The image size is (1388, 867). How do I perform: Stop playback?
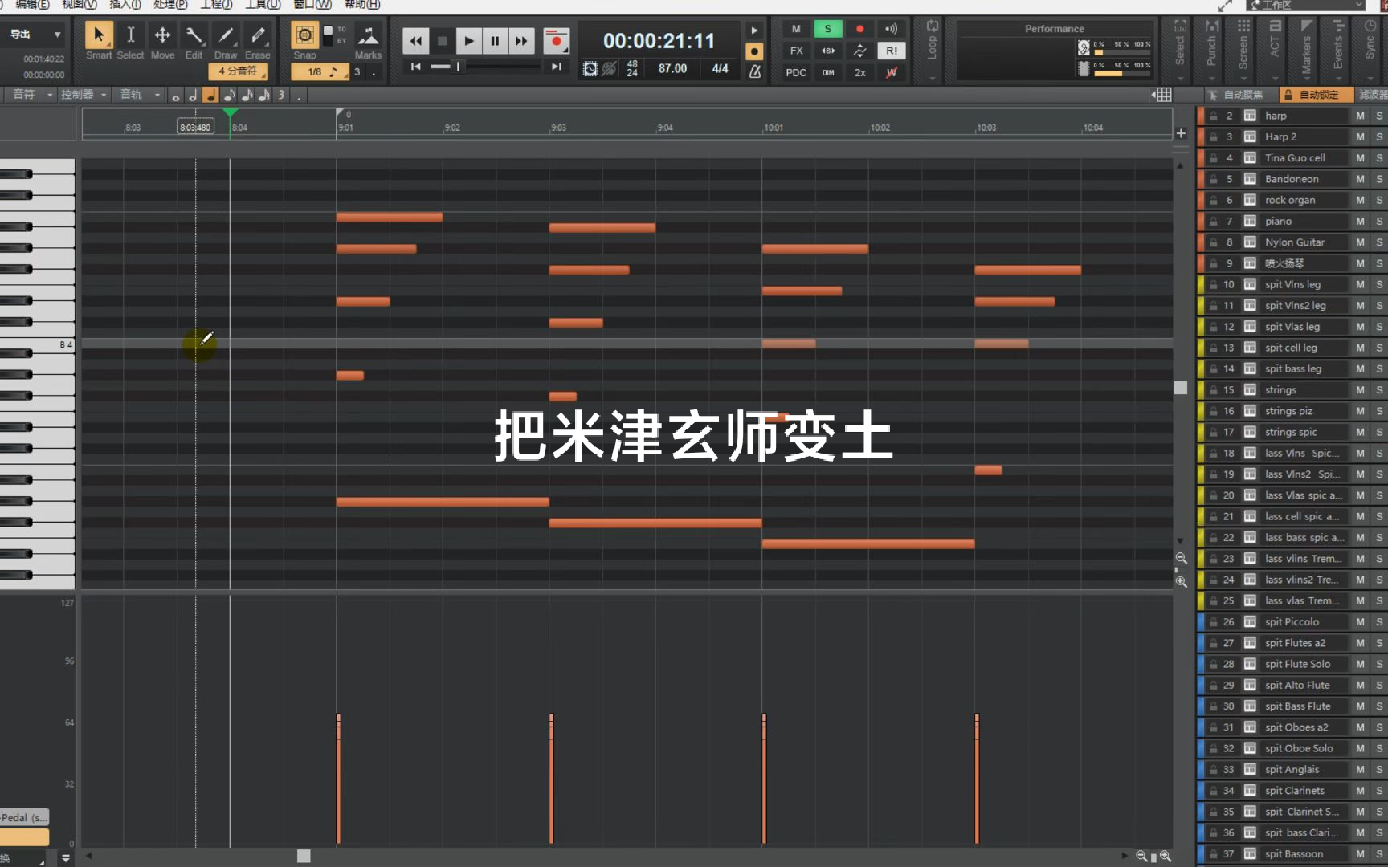(x=442, y=41)
